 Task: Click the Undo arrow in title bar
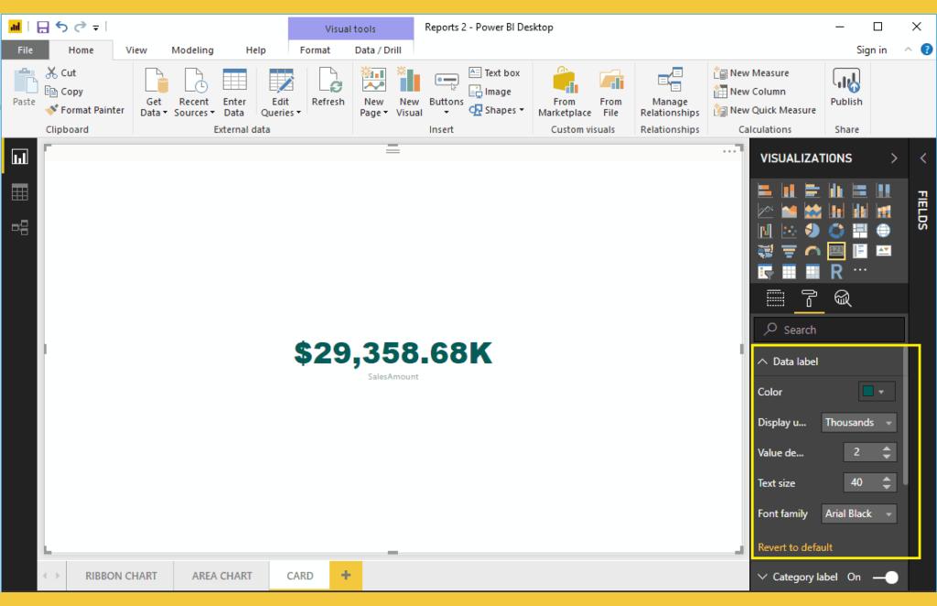click(61, 27)
